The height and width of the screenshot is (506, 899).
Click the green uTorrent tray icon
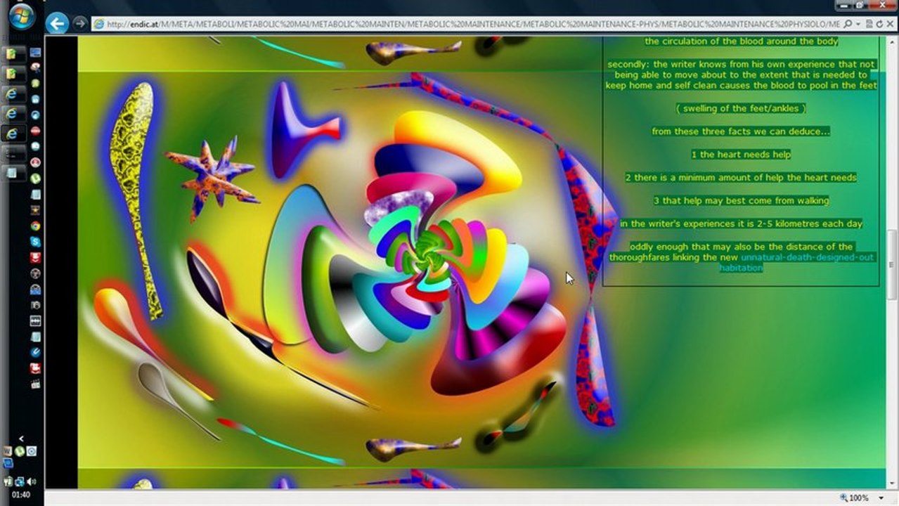tap(20, 451)
